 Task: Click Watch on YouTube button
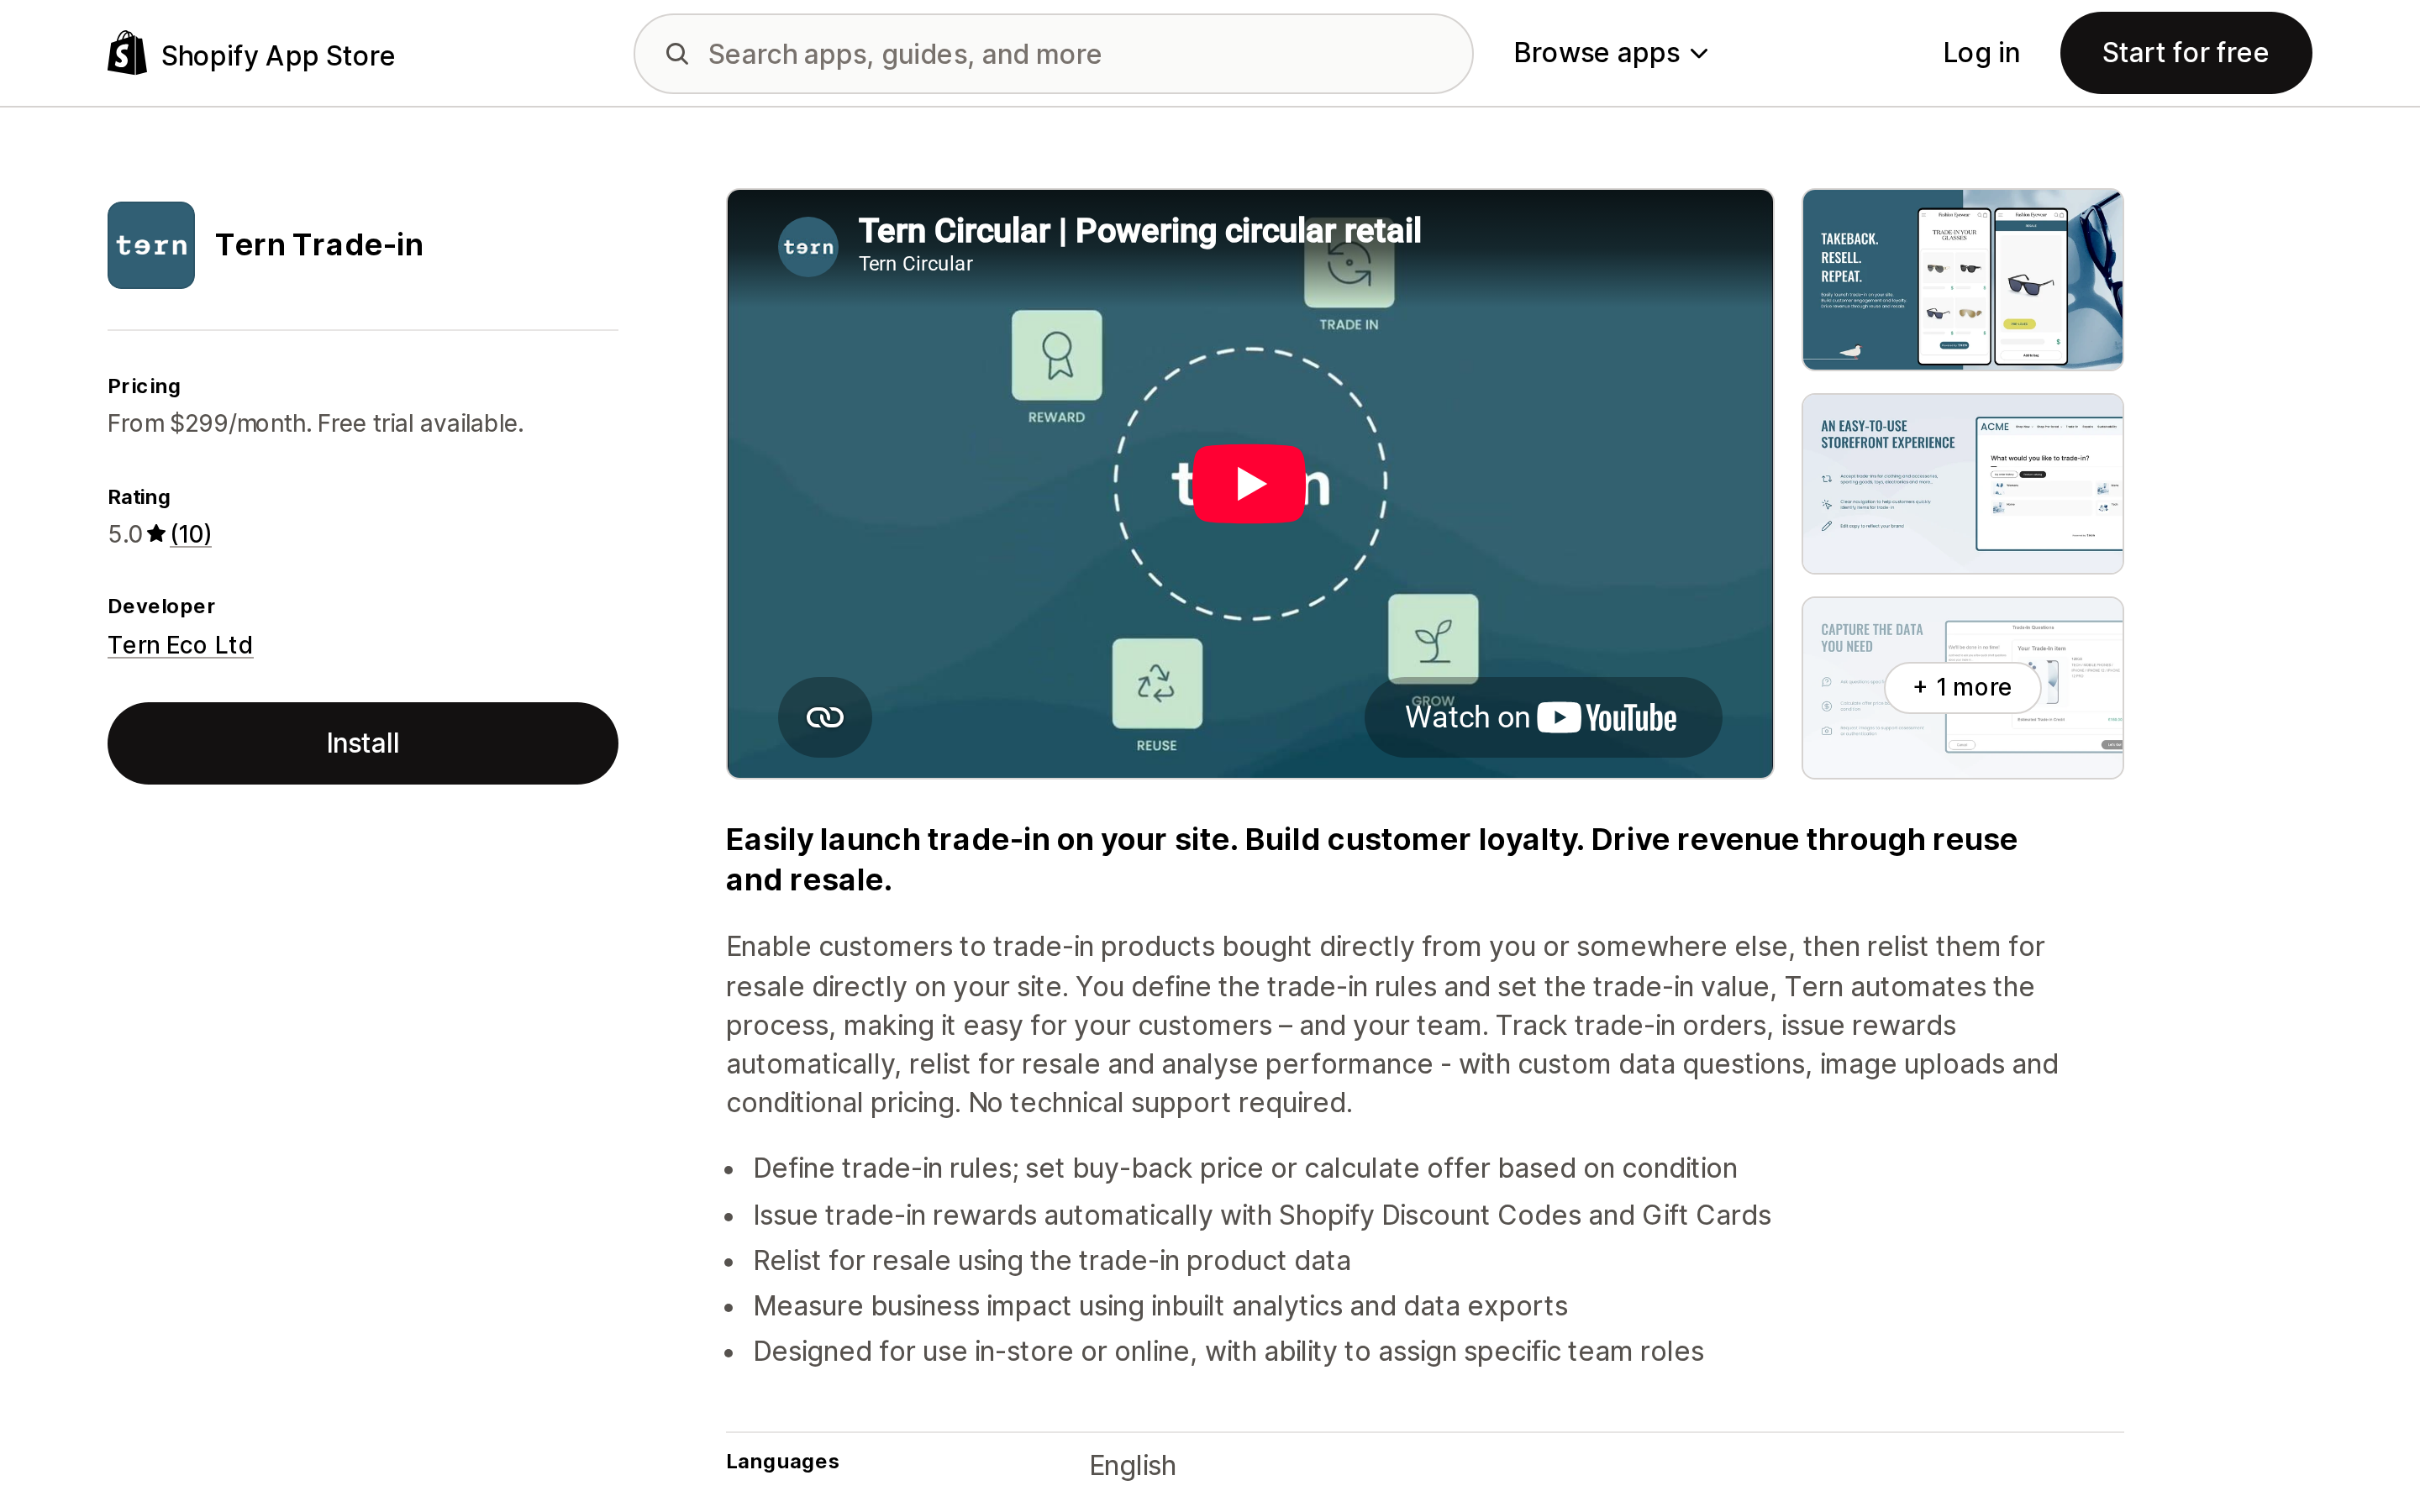tap(1542, 717)
